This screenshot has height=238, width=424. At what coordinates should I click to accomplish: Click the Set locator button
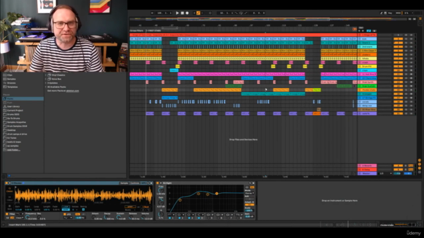361,28
